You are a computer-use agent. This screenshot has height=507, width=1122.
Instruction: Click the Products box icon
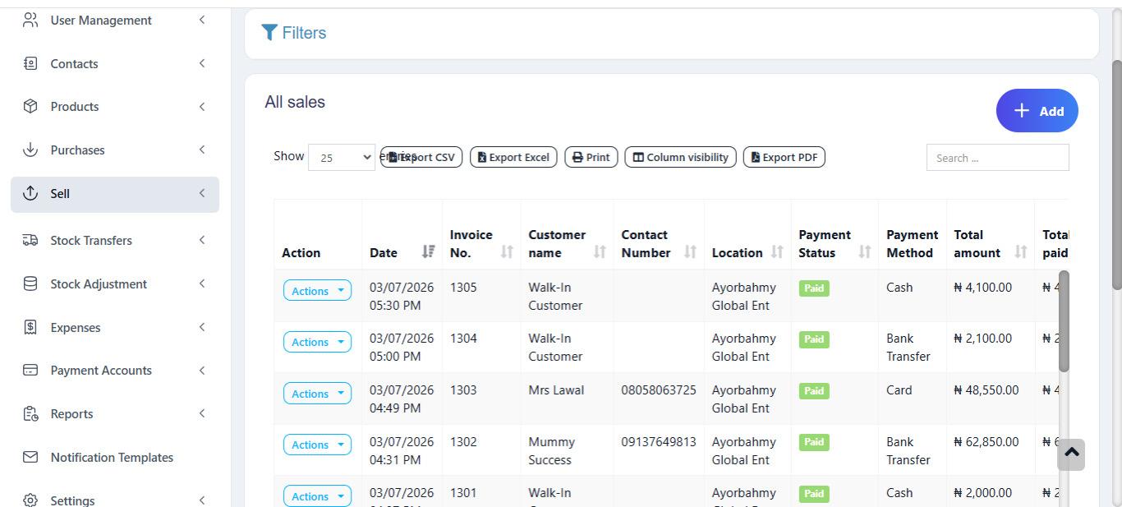(x=30, y=107)
